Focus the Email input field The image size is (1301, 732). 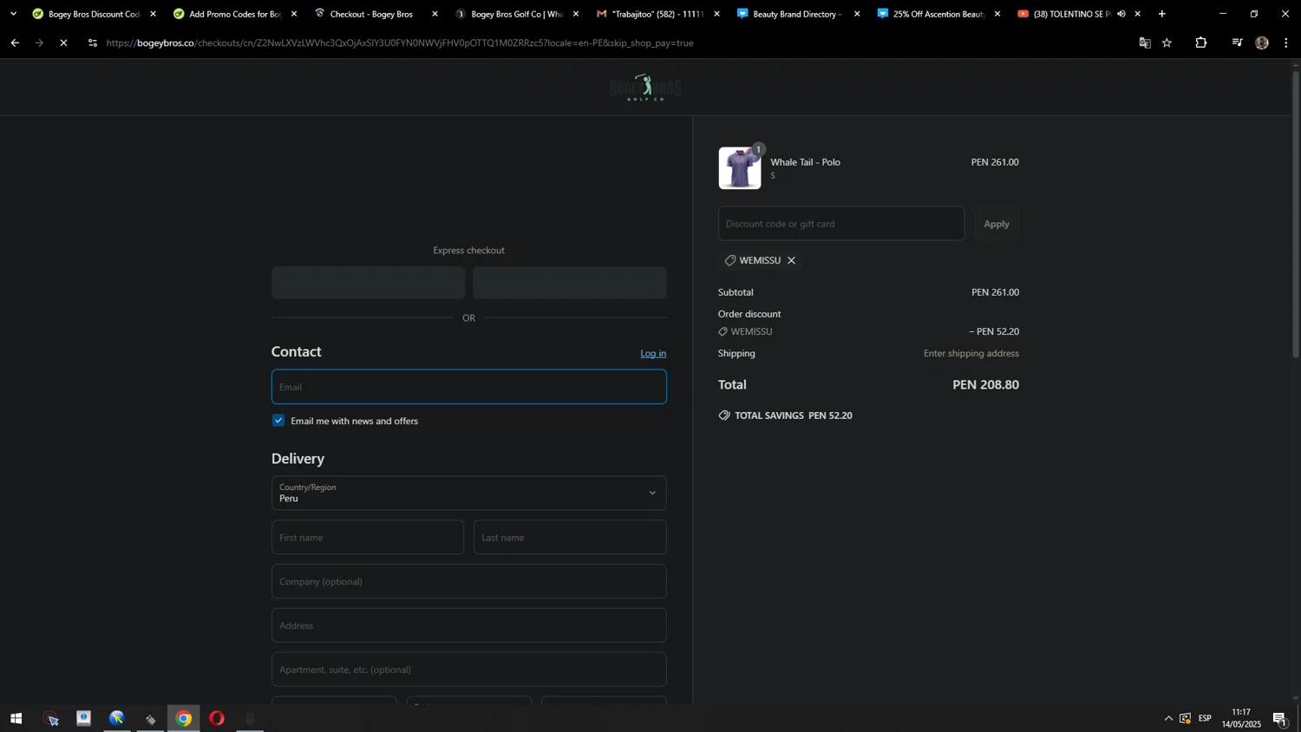pyautogui.click(x=469, y=387)
